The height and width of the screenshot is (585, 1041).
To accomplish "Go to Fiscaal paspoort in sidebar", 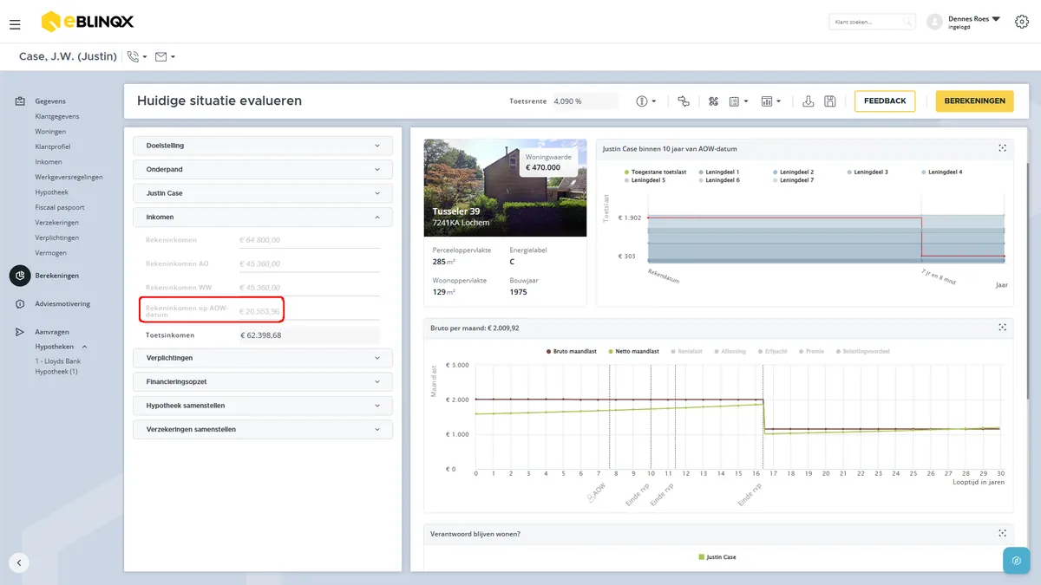I will pos(60,207).
